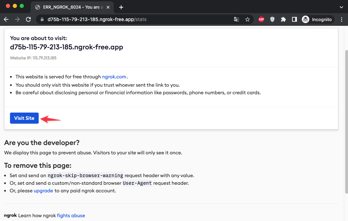This screenshot has width=348, height=221.
Task: Click the d75b-115-79-213-185.ngrok-free.app heading
Action: 67,47
